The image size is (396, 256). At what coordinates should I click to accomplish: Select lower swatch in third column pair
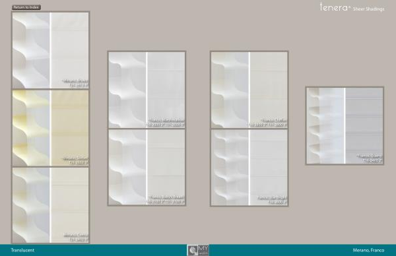point(249,168)
